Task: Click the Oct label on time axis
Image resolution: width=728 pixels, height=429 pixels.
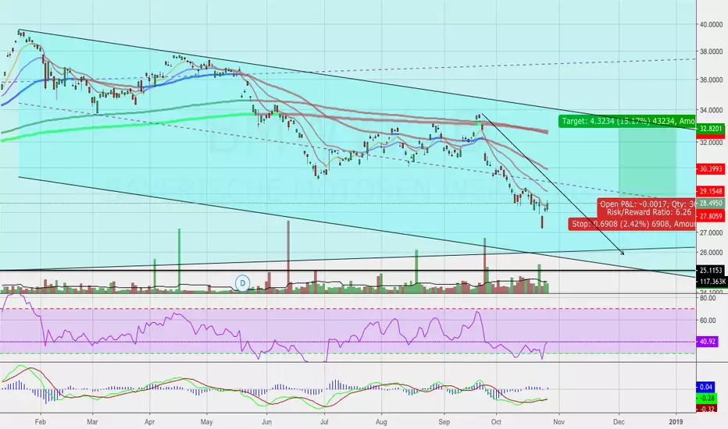Action: coord(496,422)
